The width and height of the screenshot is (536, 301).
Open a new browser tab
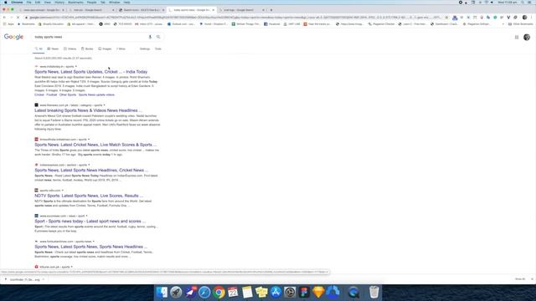pos(271,10)
